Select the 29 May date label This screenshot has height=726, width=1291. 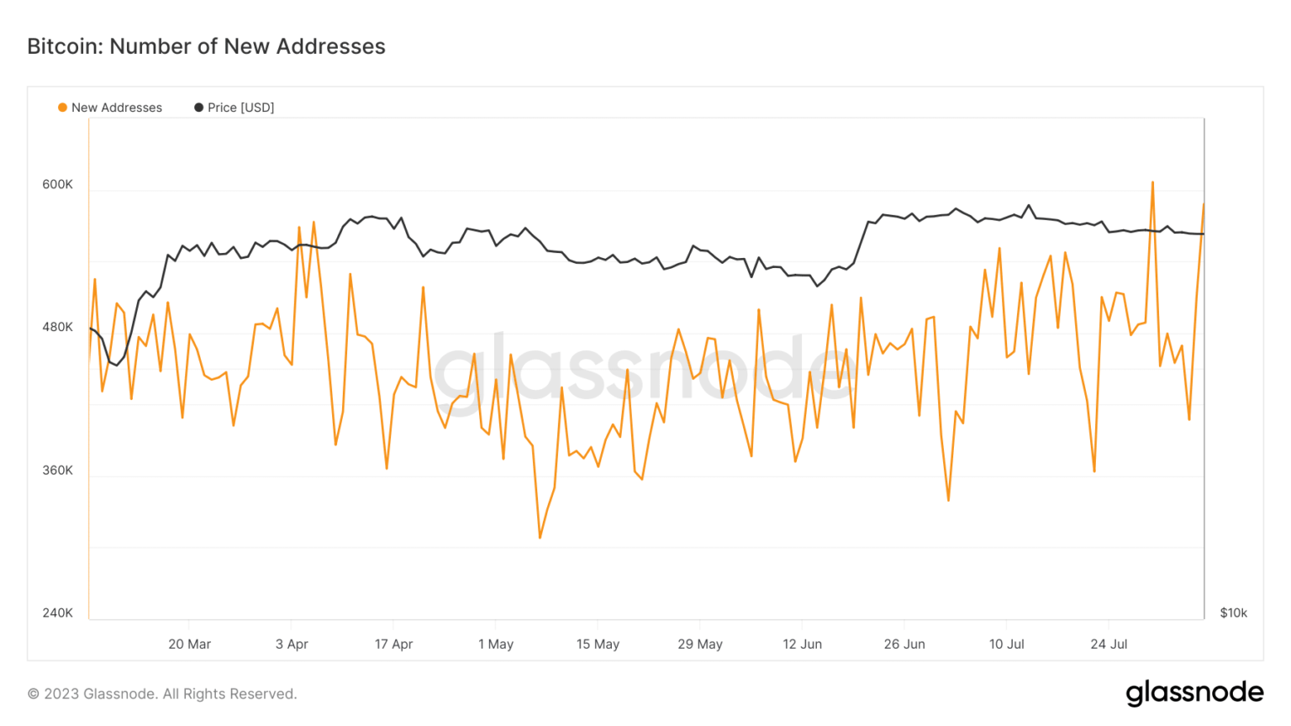pyautogui.click(x=700, y=644)
